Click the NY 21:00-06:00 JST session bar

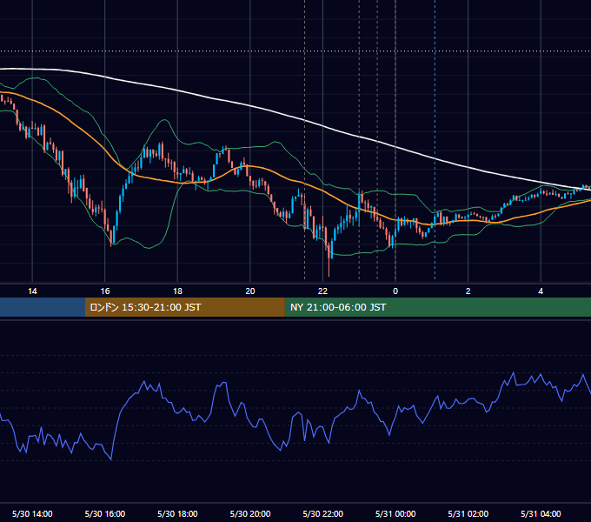tap(437, 307)
